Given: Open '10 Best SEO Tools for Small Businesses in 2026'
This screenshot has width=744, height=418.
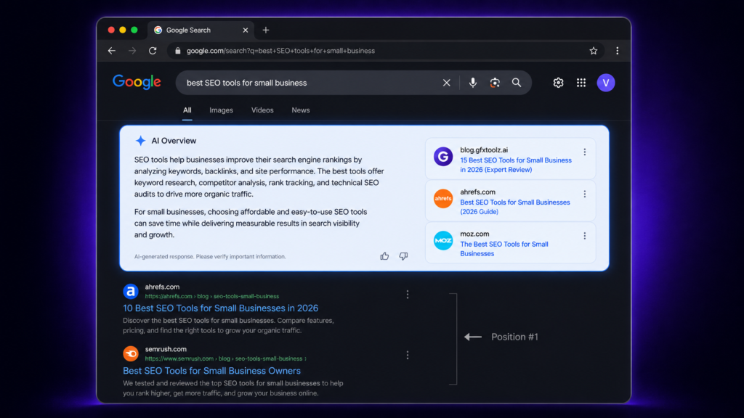Looking at the screenshot, I should 221,308.
